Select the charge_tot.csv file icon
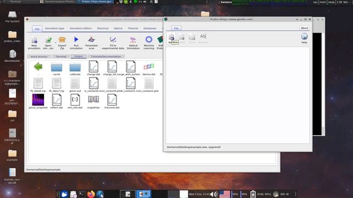 pos(112,67)
